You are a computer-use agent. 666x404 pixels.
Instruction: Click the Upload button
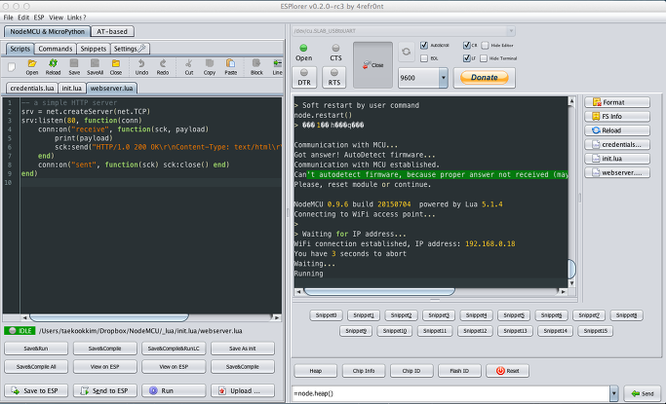(243, 390)
